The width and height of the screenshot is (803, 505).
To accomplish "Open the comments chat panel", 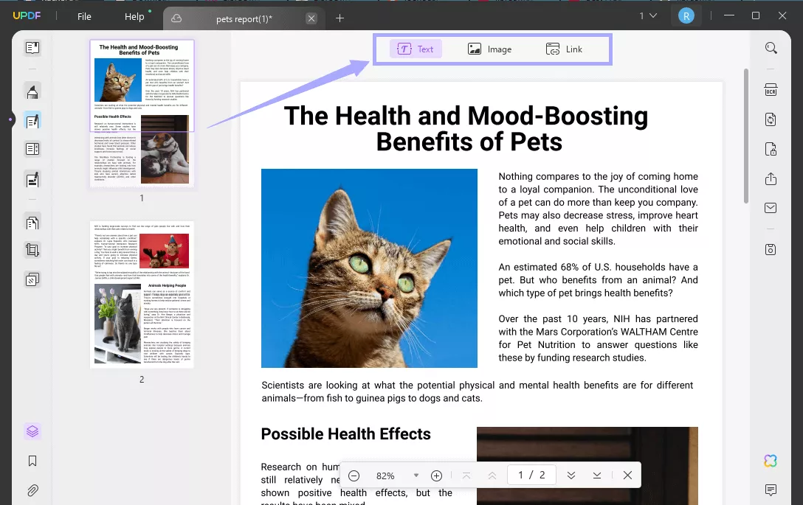I will point(771,490).
